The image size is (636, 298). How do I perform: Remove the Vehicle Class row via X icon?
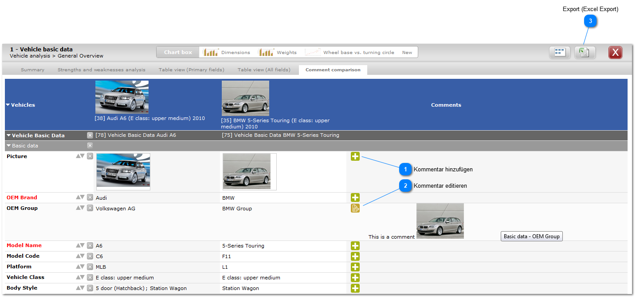pos(90,278)
